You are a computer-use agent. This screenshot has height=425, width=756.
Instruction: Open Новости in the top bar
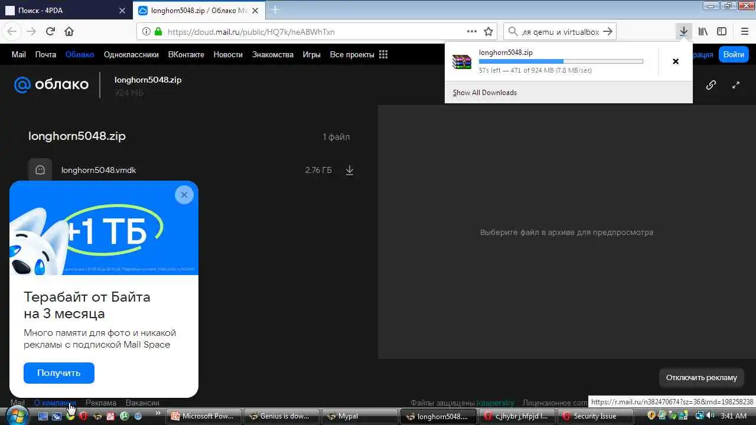[x=228, y=54]
